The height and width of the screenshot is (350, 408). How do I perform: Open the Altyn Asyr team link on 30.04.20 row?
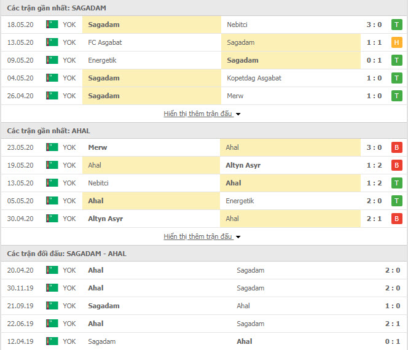(x=106, y=219)
